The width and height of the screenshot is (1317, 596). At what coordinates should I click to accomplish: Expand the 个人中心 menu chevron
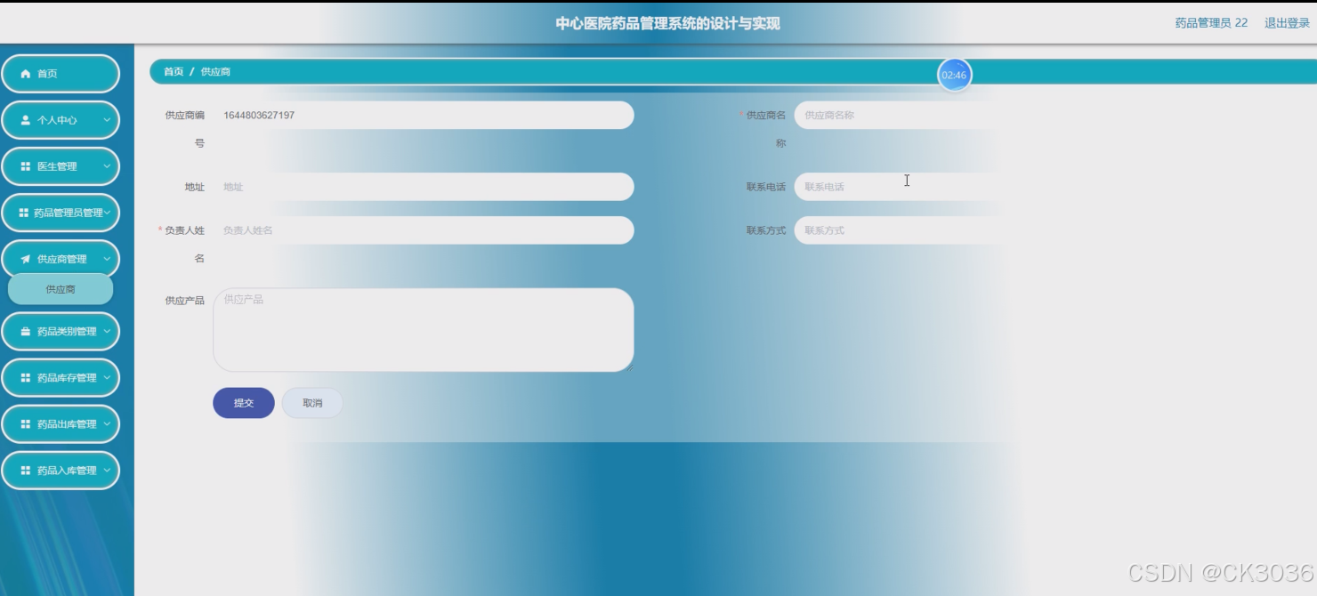[107, 120]
